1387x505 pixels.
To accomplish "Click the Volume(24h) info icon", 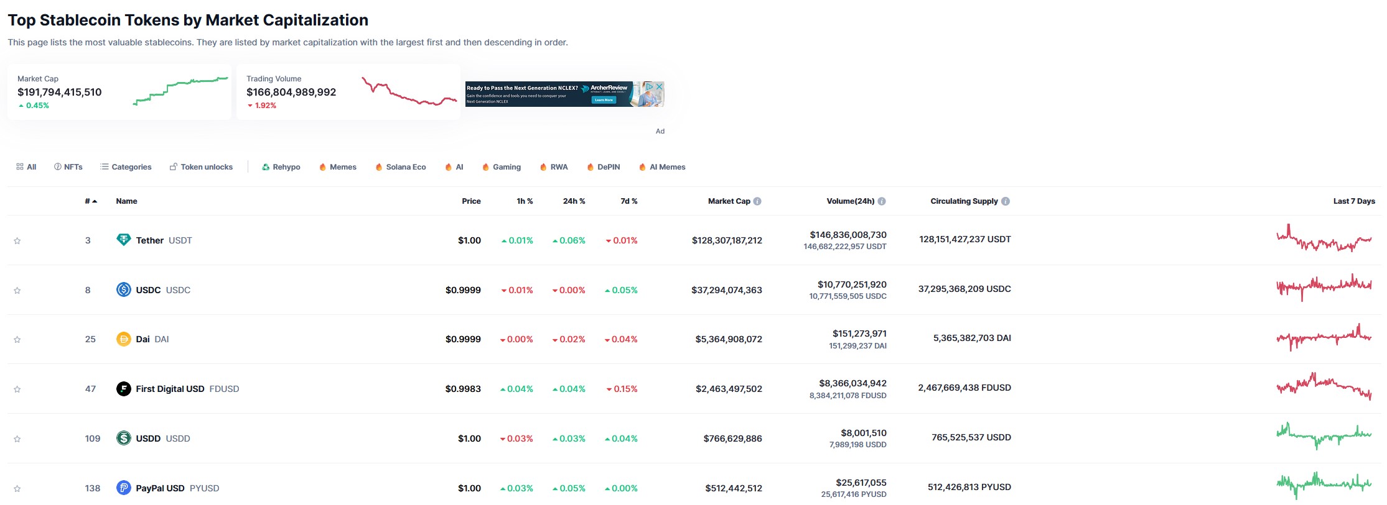I will [x=882, y=201].
